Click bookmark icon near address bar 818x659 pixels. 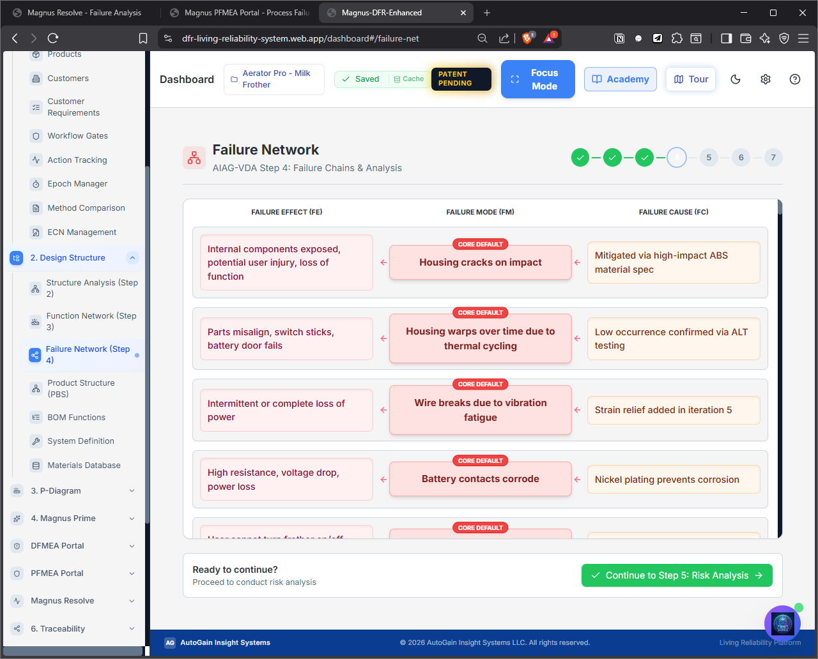[x=143, y=38]
